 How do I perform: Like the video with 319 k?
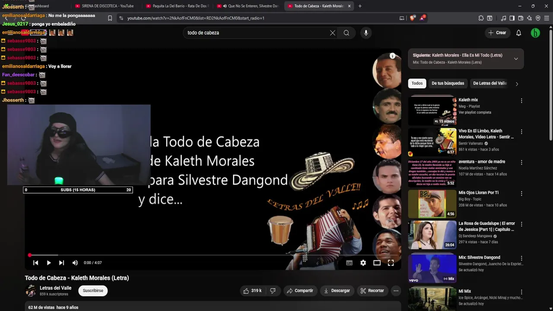pyautogui.click(x=252, y=291)
